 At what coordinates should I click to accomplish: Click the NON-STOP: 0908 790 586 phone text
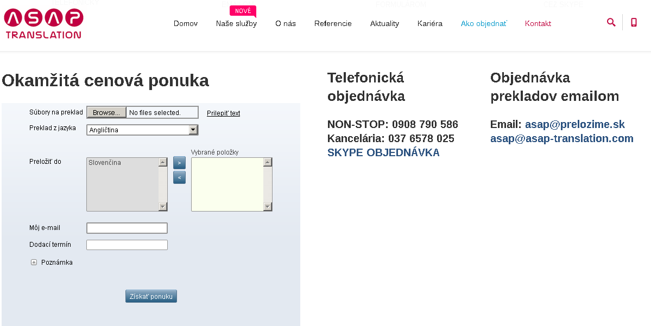click(x=393, y=124)
